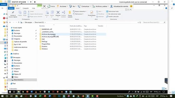Image resolution: width=175 pixels, height=98 pixels.
Task: Select OneDrive in the navigation pane
Action: coord(16,54)
